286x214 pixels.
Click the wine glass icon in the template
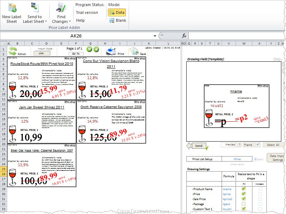point(209,118)
